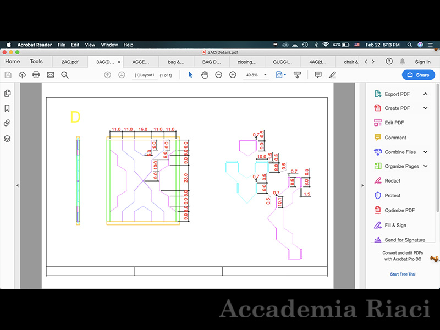Switch to the BAG D... tab
The height and width of the screenshot is (330, 440).
point(212,62)
